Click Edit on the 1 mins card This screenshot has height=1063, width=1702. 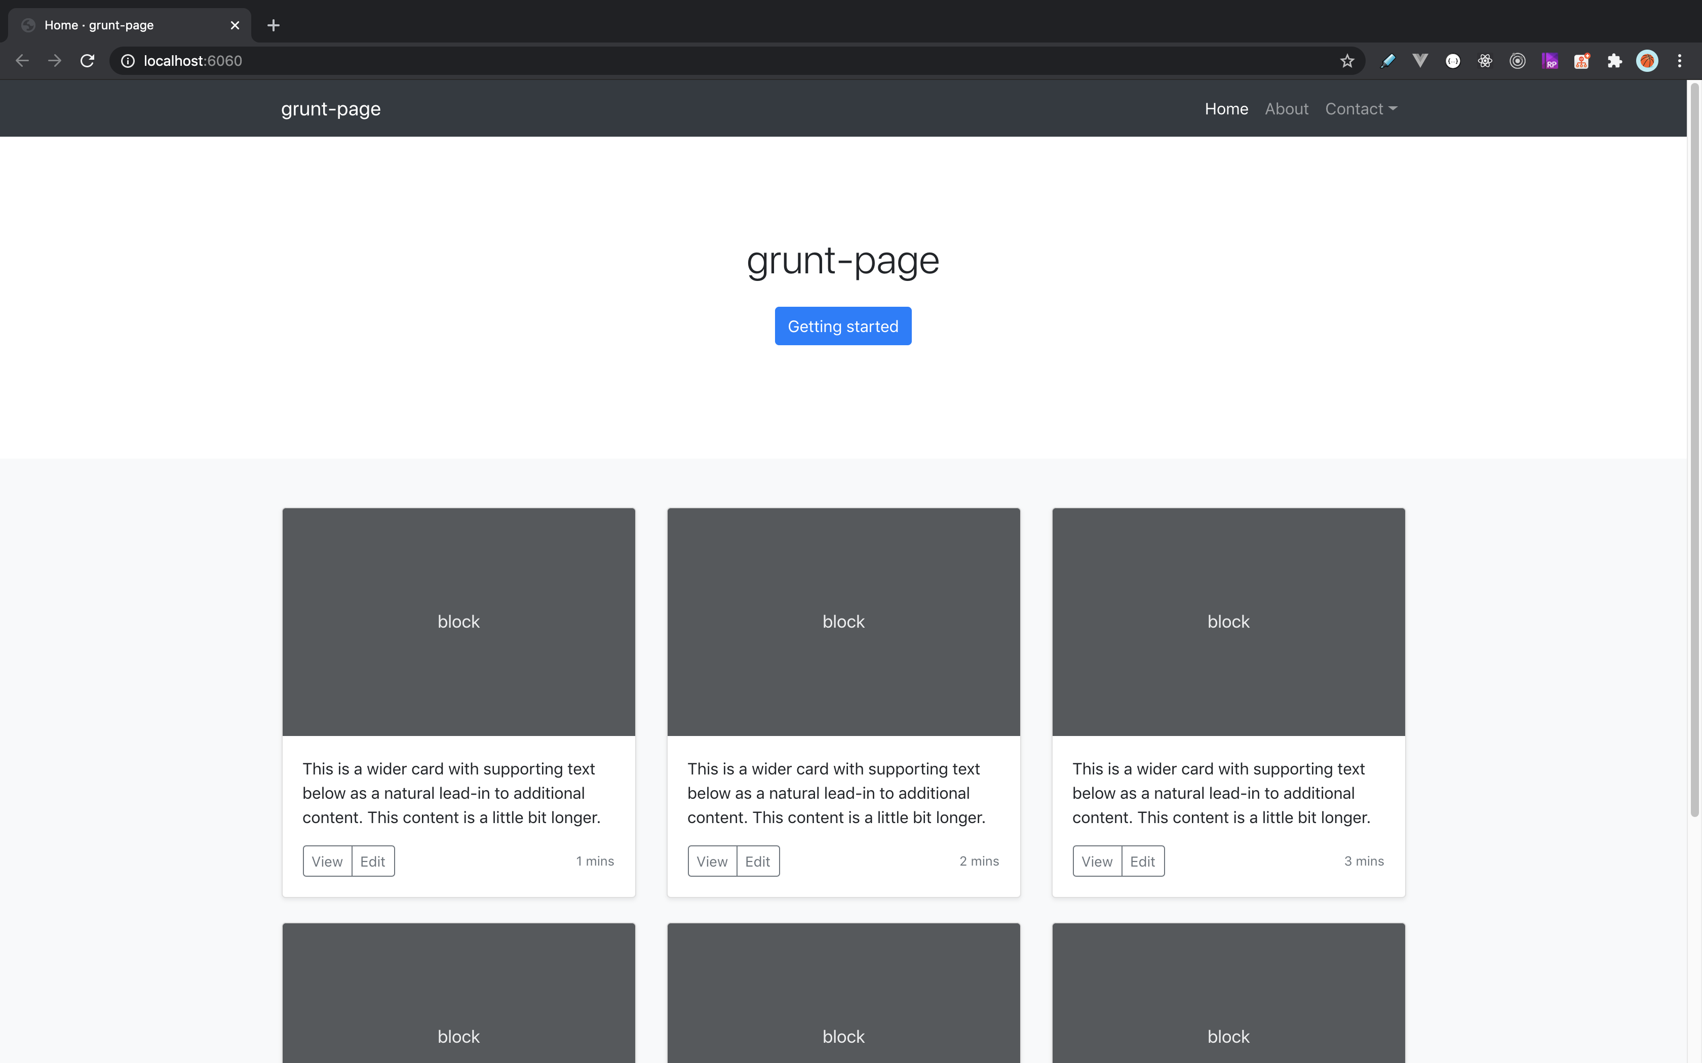tap(373, 861)
